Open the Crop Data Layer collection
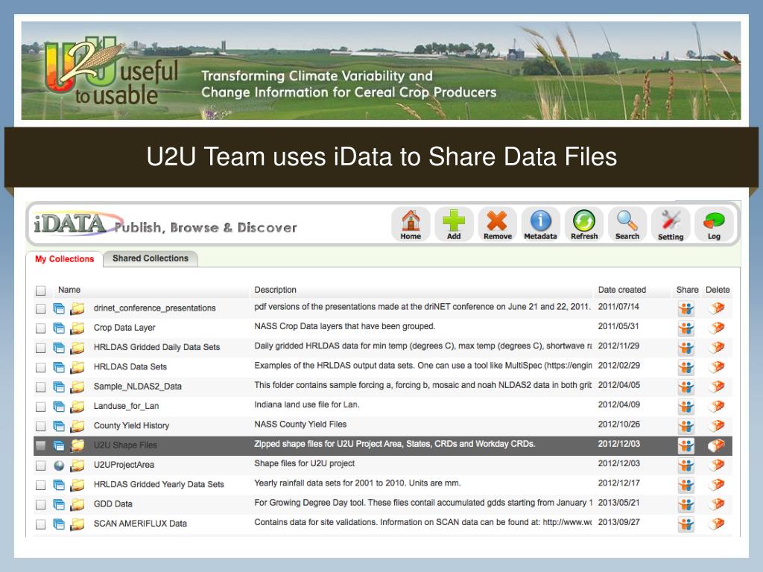This screenshot has width=763, height=572. [124, 328]
